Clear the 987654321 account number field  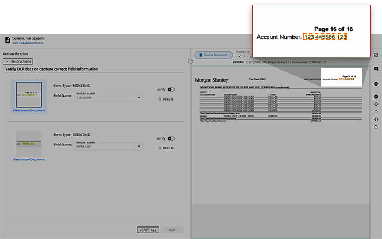point(139,147)
